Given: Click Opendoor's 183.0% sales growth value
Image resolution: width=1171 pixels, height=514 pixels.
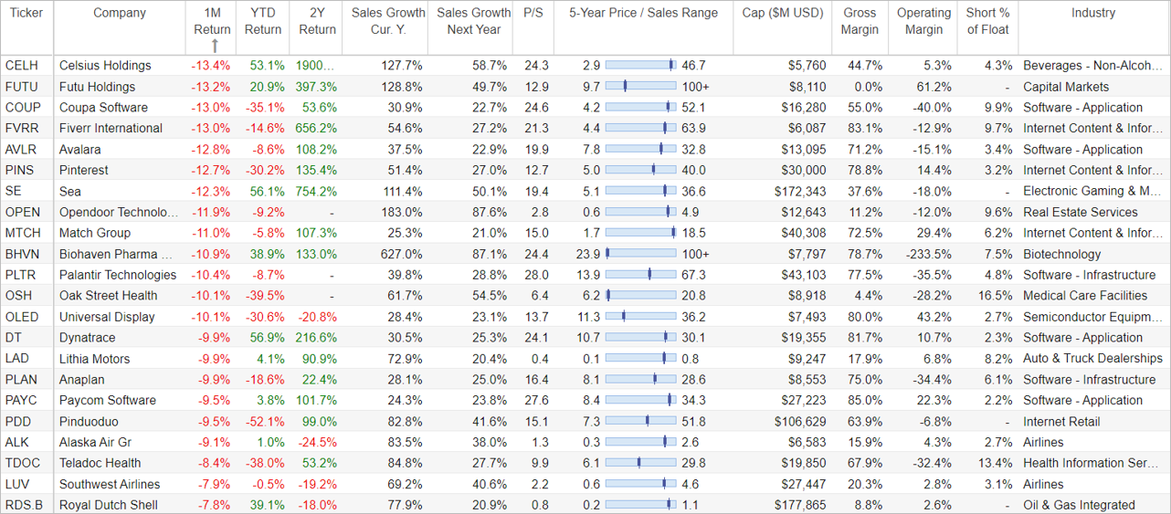Looking at the screenshot, I should pos(401,213).
